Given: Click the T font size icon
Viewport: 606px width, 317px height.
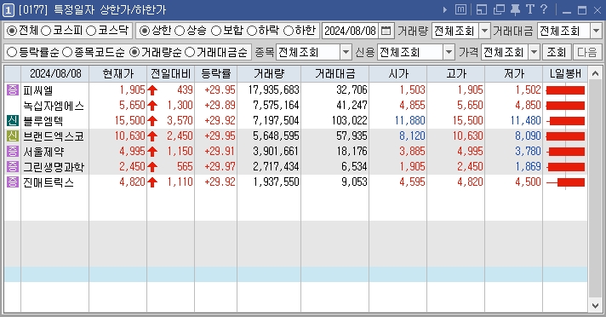Looking at the screenshot, I should (530, 9).
